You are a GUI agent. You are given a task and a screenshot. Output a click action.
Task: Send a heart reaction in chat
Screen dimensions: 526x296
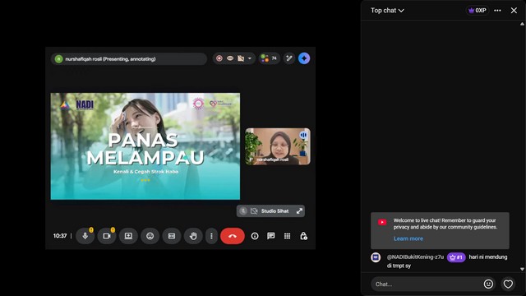pyautogui.click(x=508, y=284)
